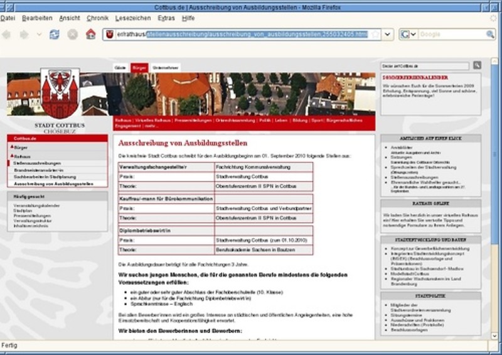The height and width of the screenshot is (355, 502).
Task: Open Veranstaltungskalender under Häufig gesucht
Action: 36,205
